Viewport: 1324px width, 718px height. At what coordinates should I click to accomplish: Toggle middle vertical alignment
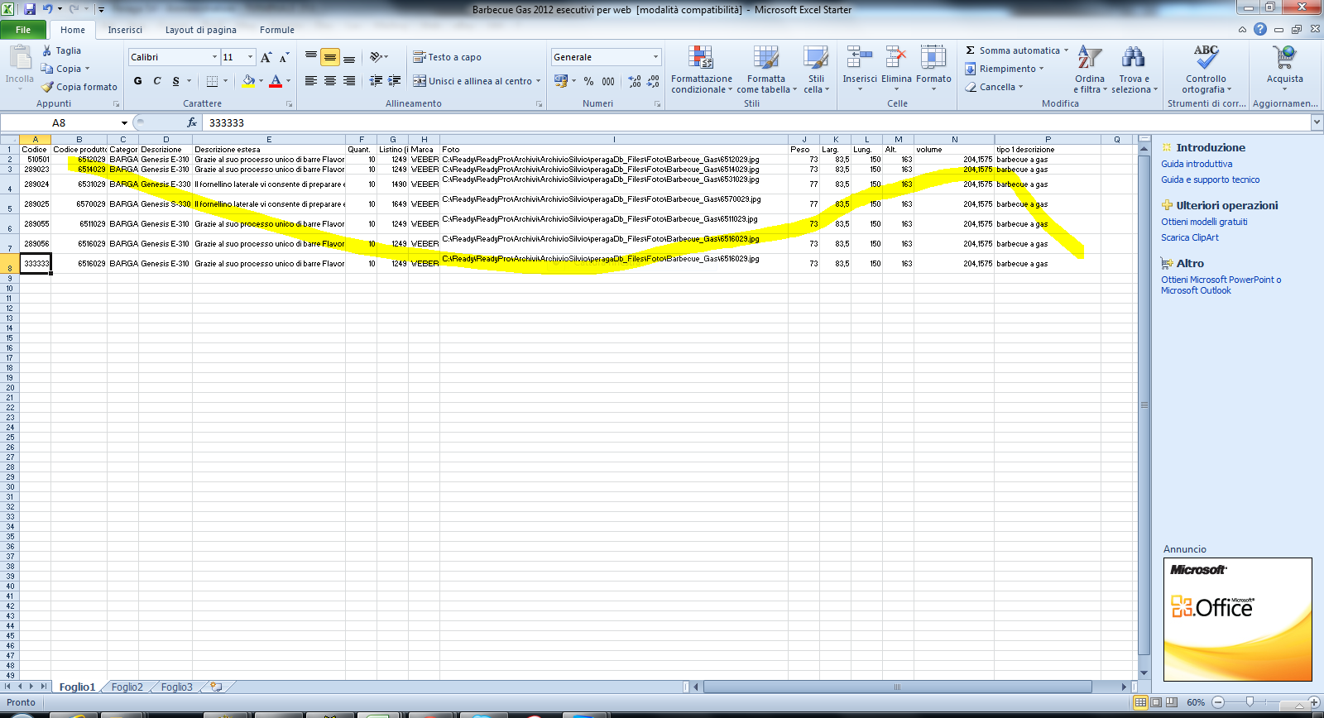coord(330,57)
